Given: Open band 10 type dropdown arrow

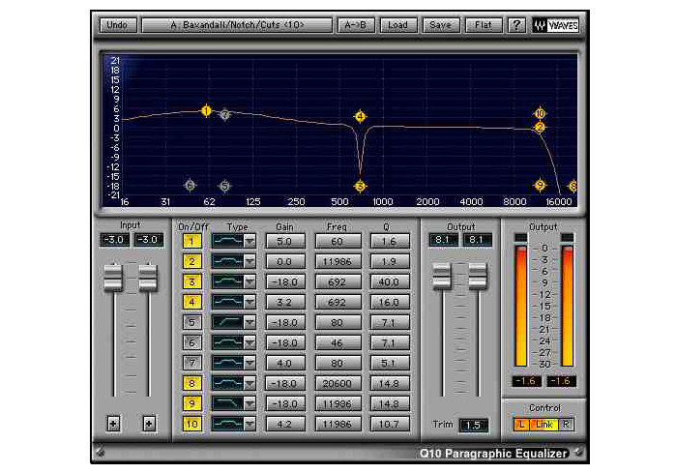Looking at the screenshot, I should point(250,424).
